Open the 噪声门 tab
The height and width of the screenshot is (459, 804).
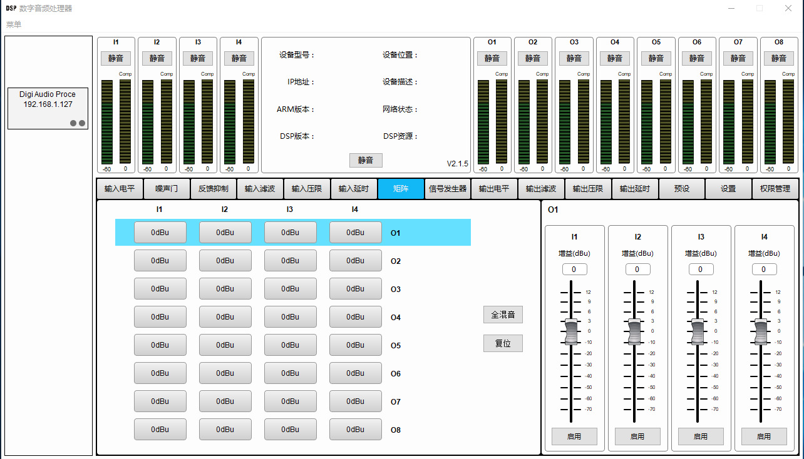(167, 189)
